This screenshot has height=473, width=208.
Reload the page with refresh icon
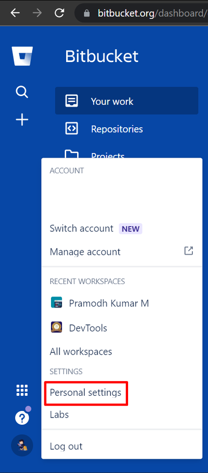point(60,13)
